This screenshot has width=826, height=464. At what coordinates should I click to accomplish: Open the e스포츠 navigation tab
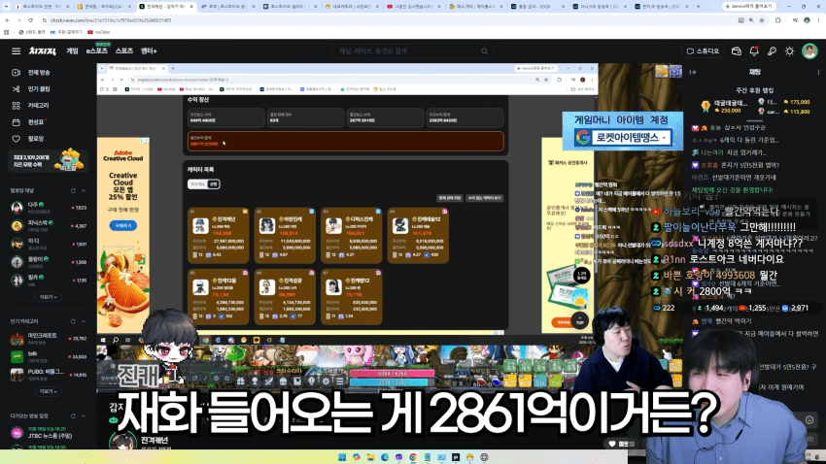97,51
